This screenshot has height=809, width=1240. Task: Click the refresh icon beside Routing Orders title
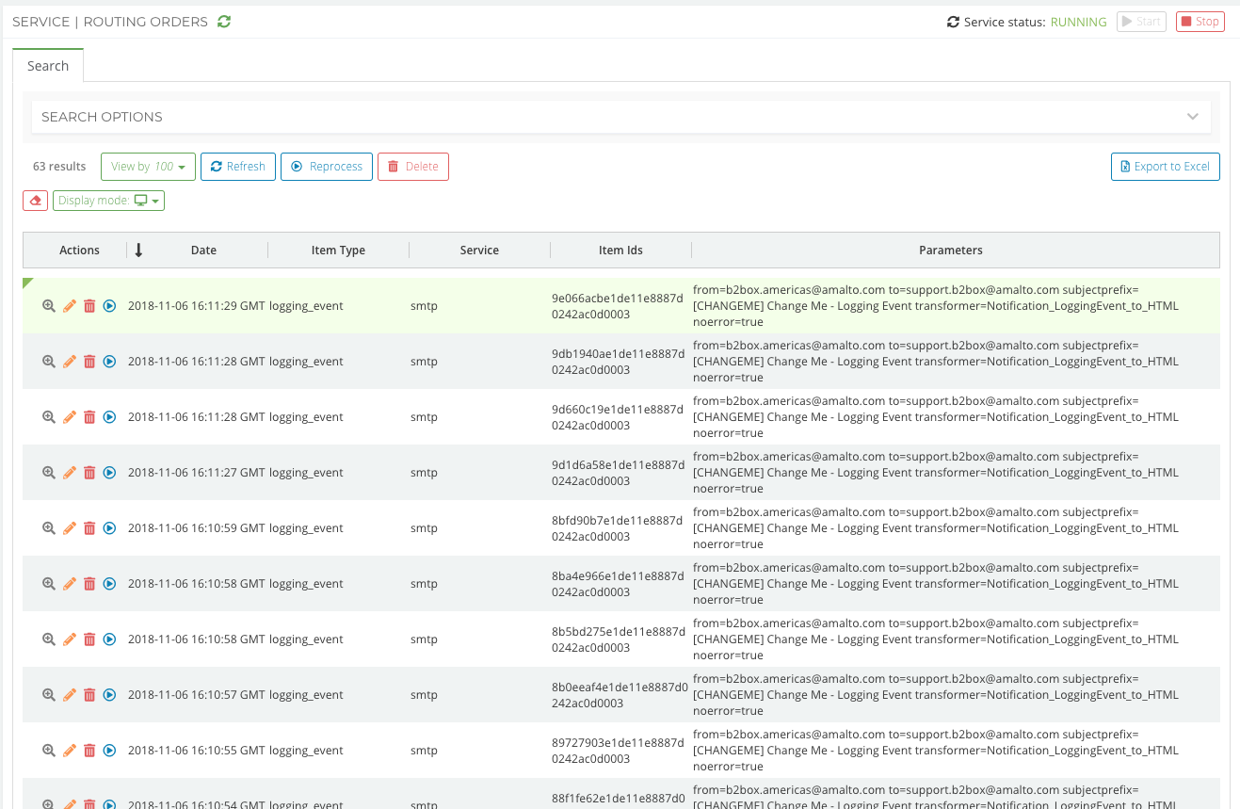click(224, 22)
